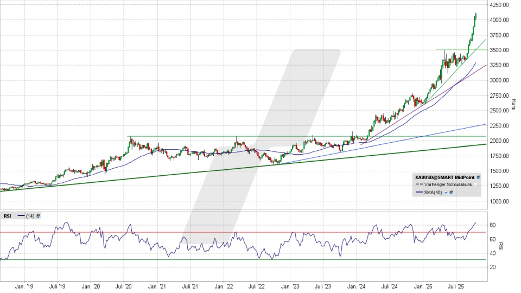
Task: Open the SMA(40) indicator settings icon
Action: pos(451,193)
